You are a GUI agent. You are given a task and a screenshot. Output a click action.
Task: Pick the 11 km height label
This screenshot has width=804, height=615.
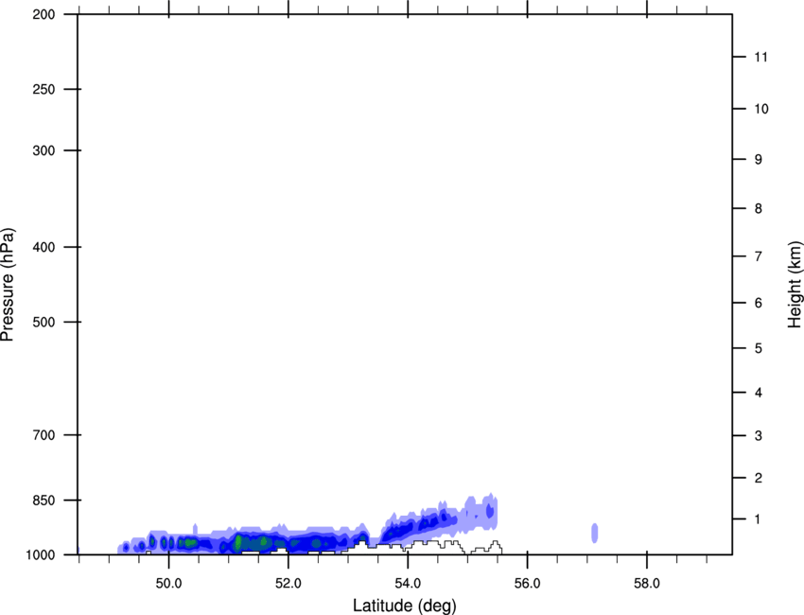(761, 57)
